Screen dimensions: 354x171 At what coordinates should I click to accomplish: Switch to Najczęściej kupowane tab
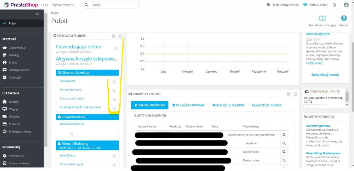189,105
